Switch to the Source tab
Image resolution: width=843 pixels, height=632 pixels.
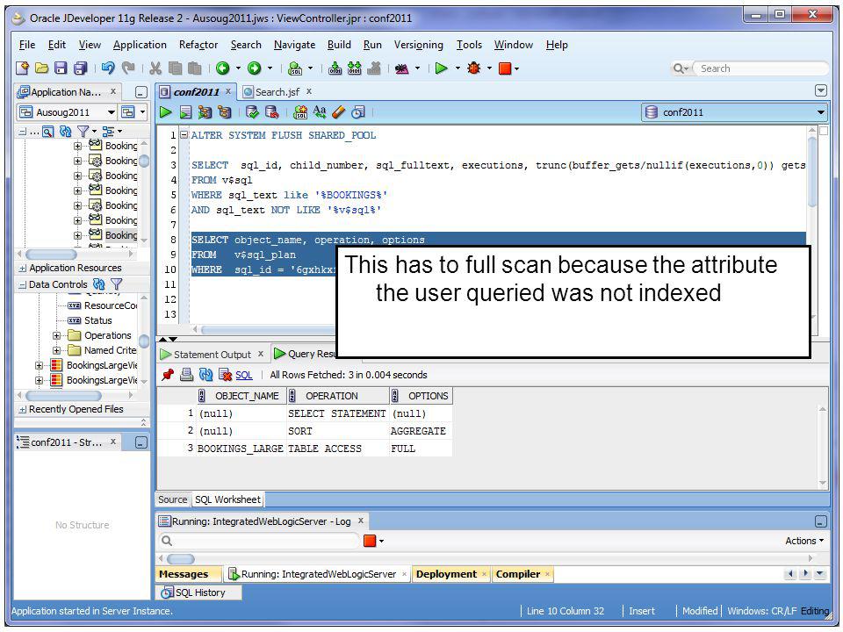(x=173, y=499)
